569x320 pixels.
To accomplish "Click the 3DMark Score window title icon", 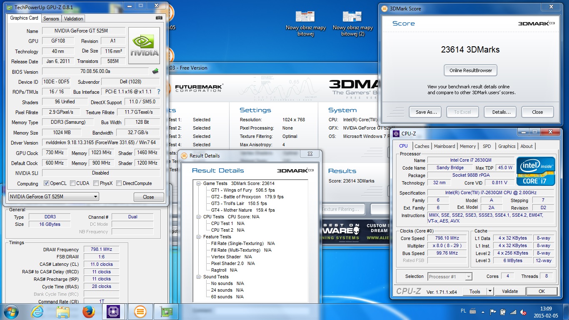I will click(385, 8).
